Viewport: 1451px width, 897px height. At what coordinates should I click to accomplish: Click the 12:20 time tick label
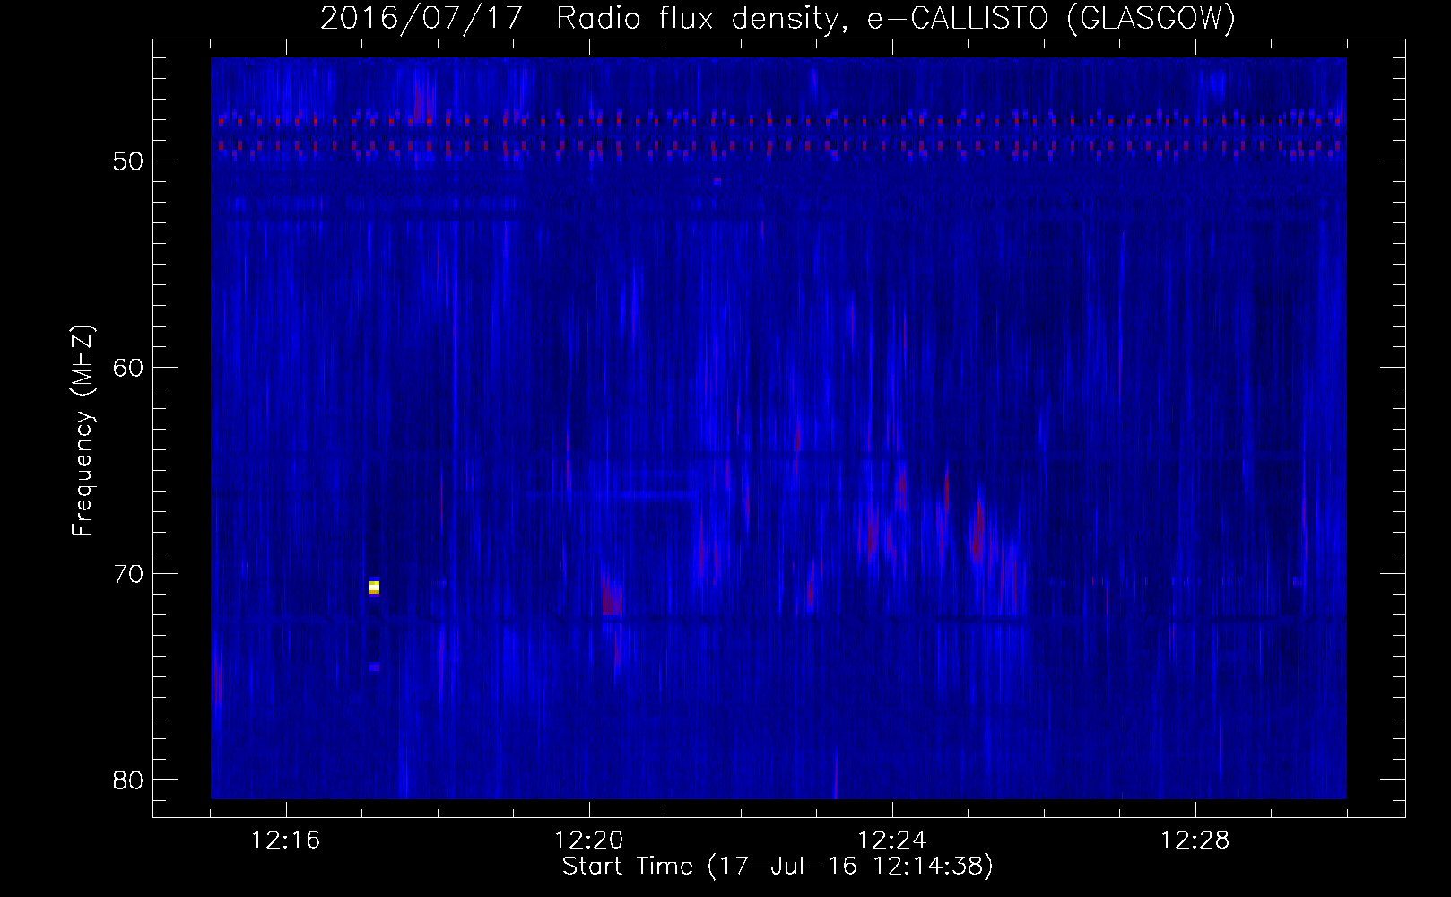click(x=589, y=840)
